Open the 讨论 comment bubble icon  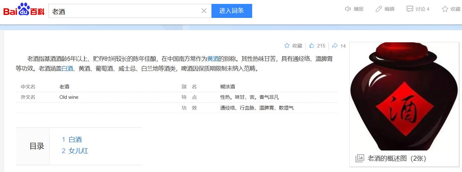(x=410, y=9)
